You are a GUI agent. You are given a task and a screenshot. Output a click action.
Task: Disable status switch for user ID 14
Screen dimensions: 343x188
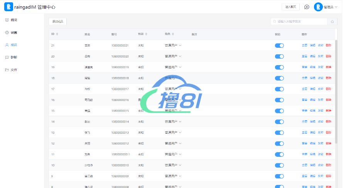[x=279, y=122]
